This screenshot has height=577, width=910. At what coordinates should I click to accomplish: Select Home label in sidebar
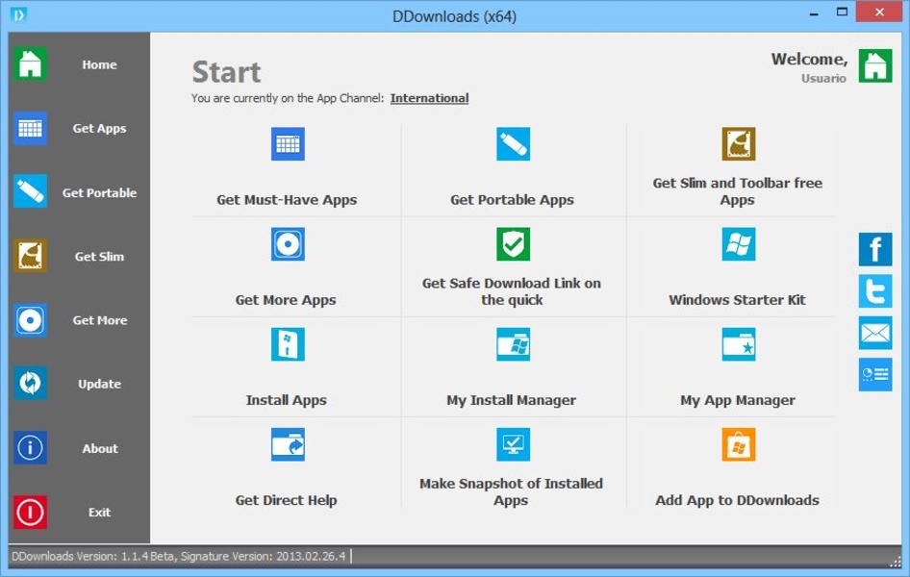click(99, 64)
